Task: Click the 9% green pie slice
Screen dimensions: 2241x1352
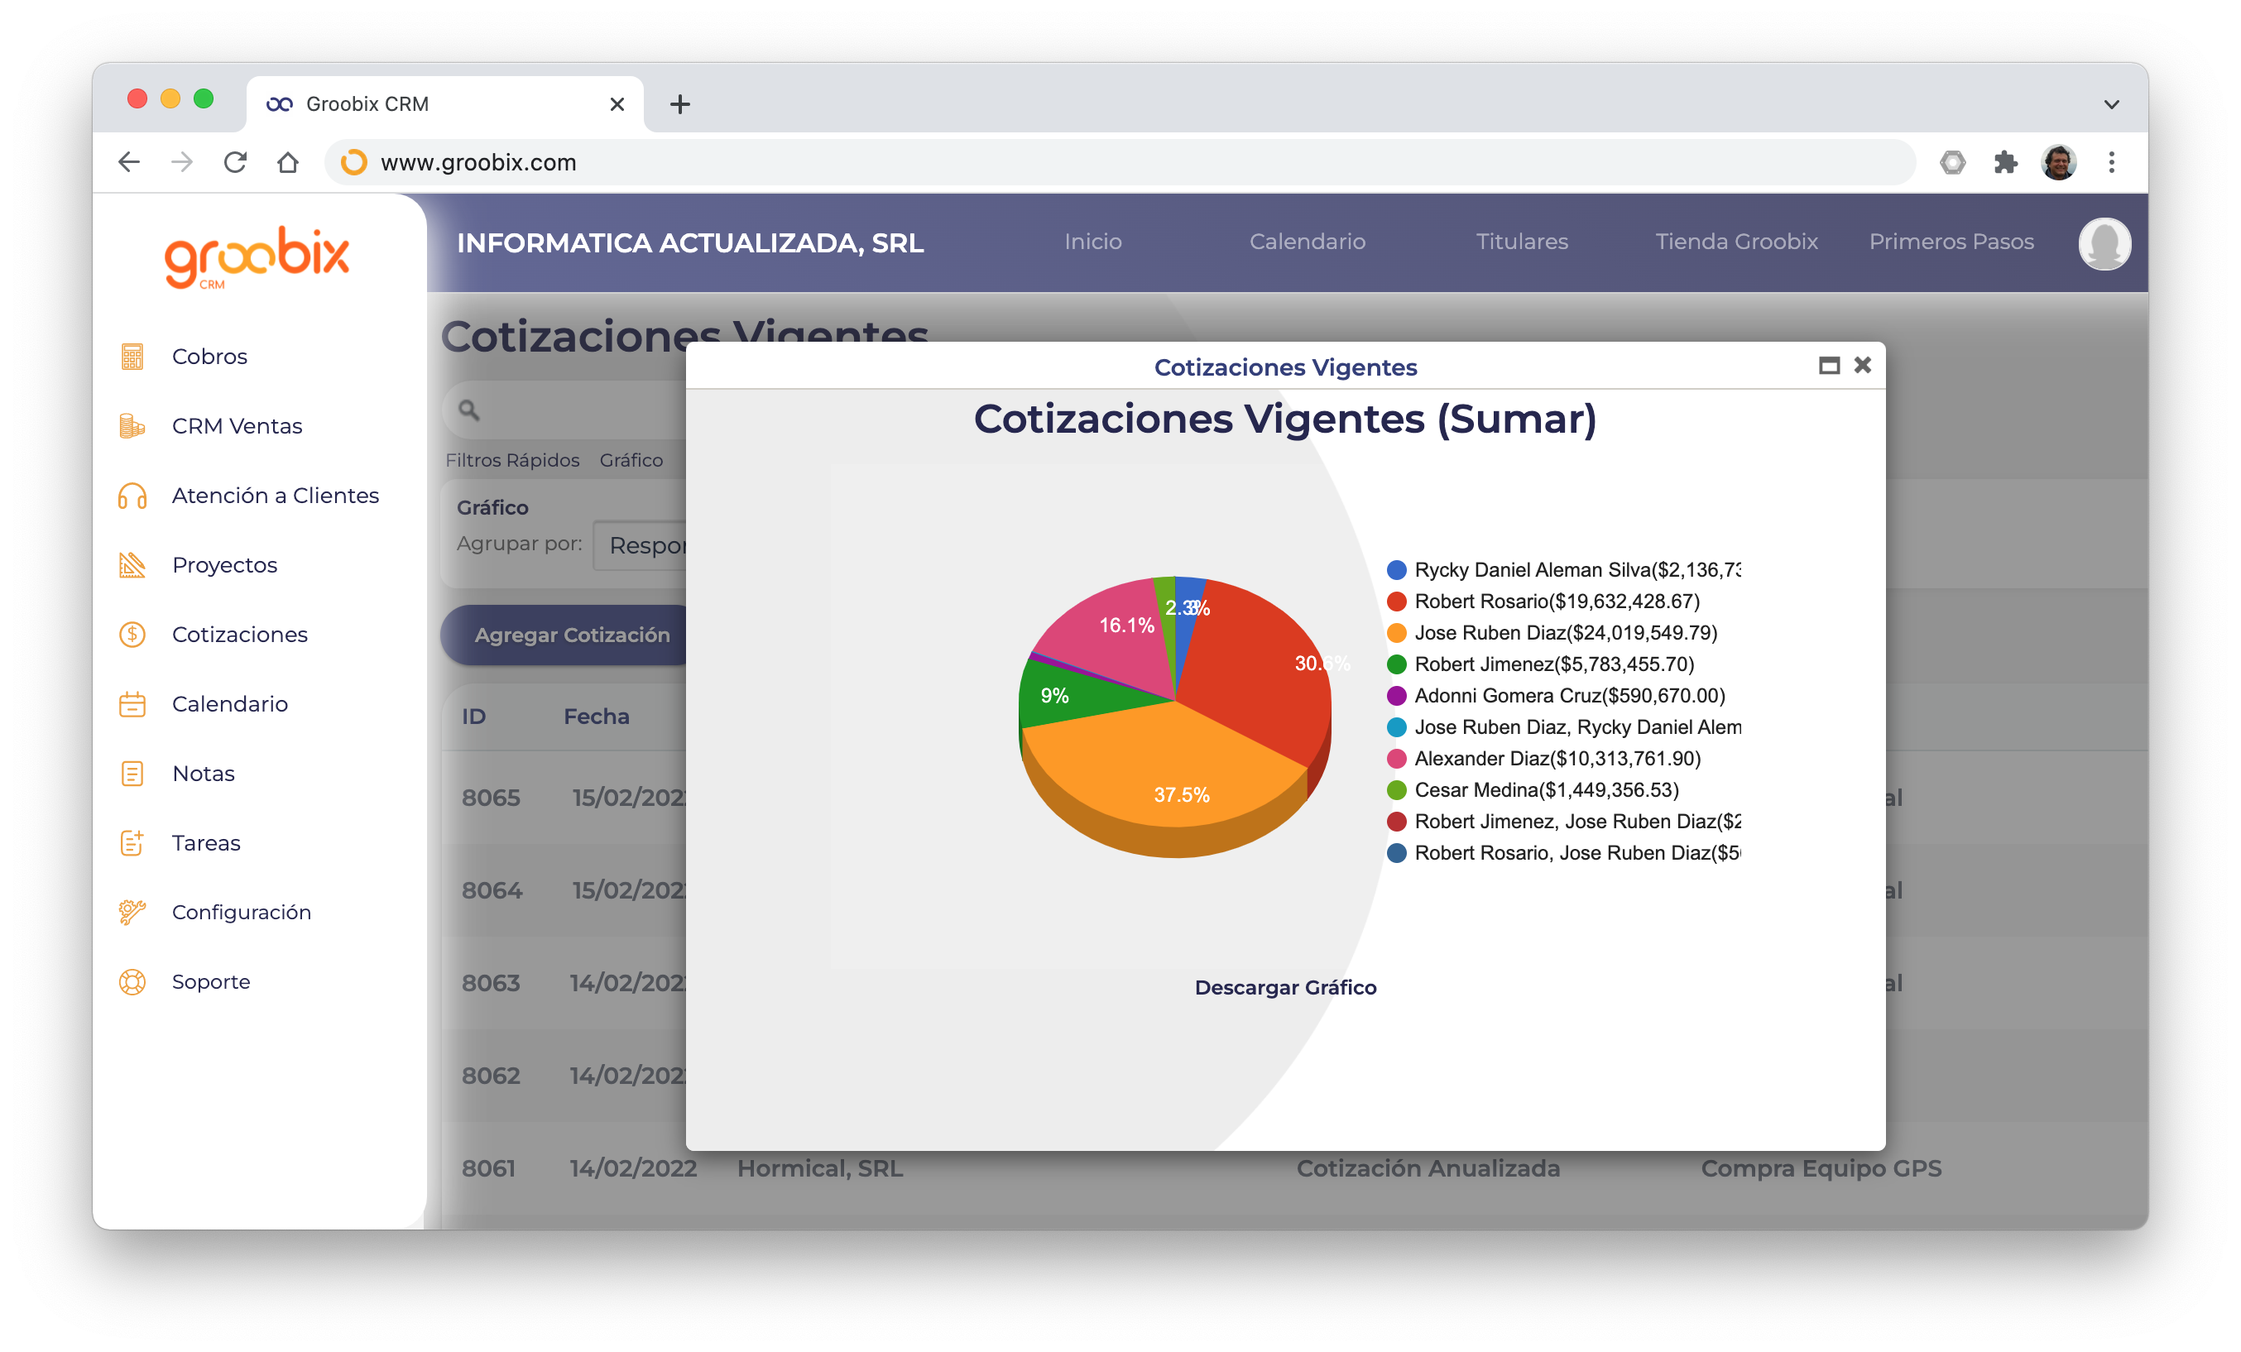Action: (1068, 696)
